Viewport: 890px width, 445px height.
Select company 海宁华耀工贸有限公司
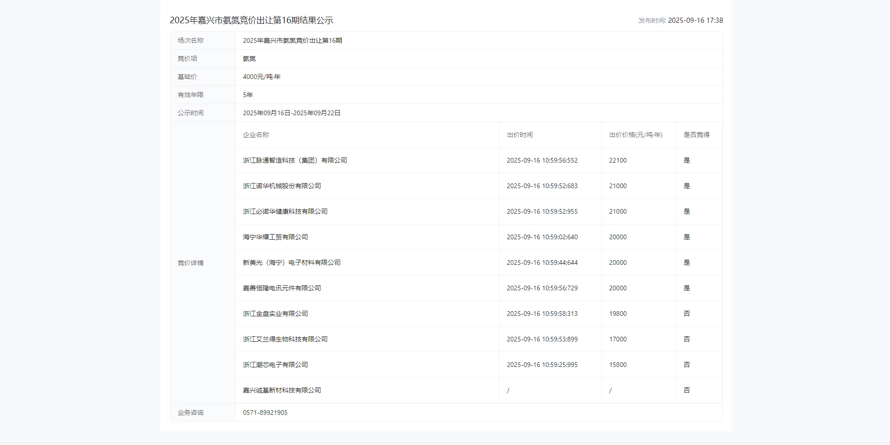point(275,237)
